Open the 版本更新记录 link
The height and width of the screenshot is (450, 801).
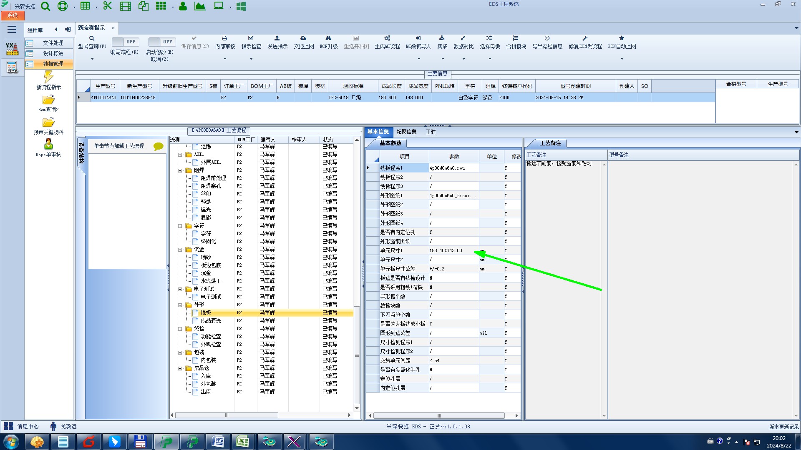pyautogui.click(x=783, y=426)
